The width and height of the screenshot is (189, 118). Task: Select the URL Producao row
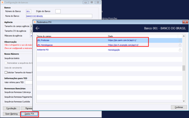click(109, 40)
